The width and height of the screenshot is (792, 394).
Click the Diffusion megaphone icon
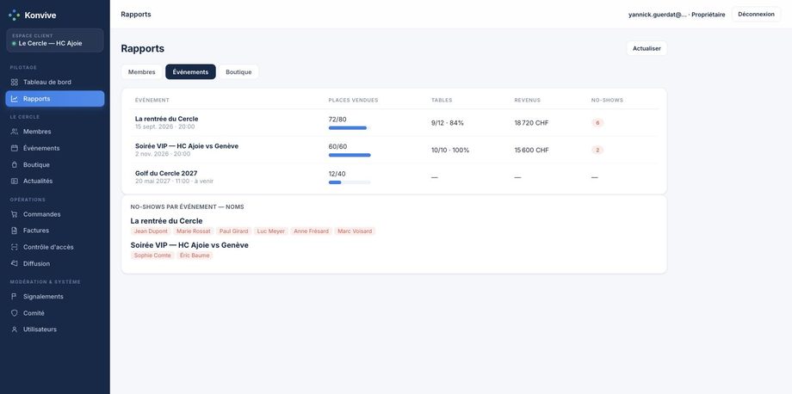[x=14, y=264]
